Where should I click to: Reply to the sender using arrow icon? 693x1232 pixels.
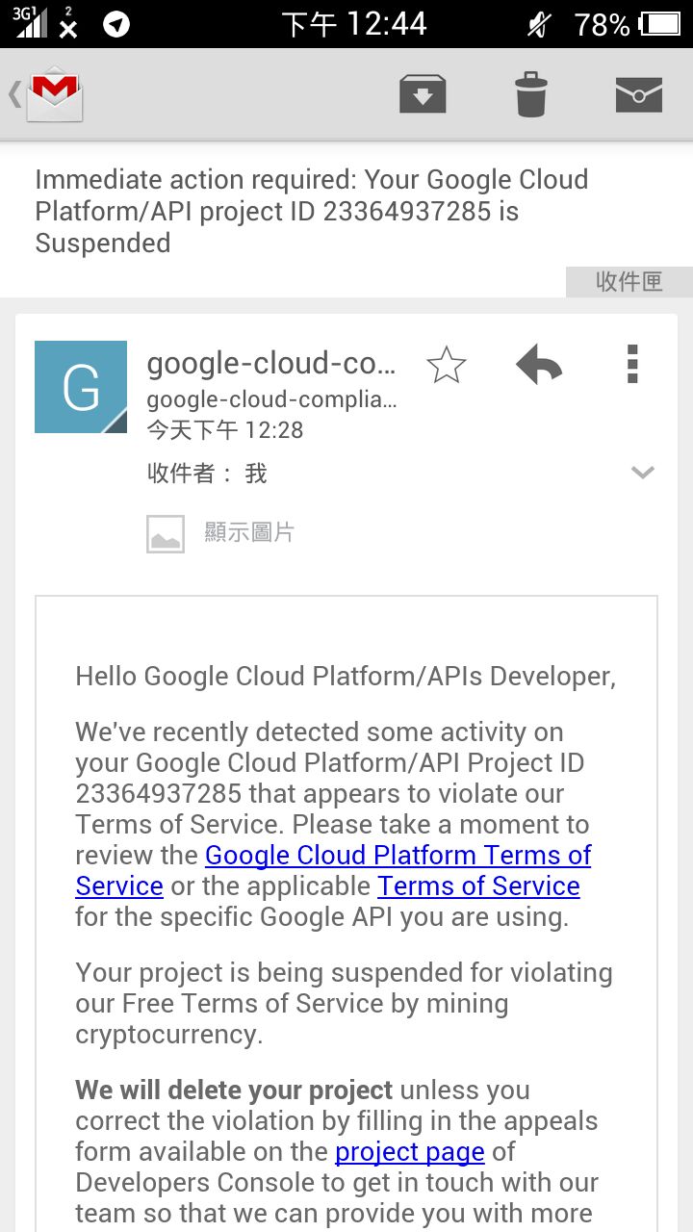[539, 366]
